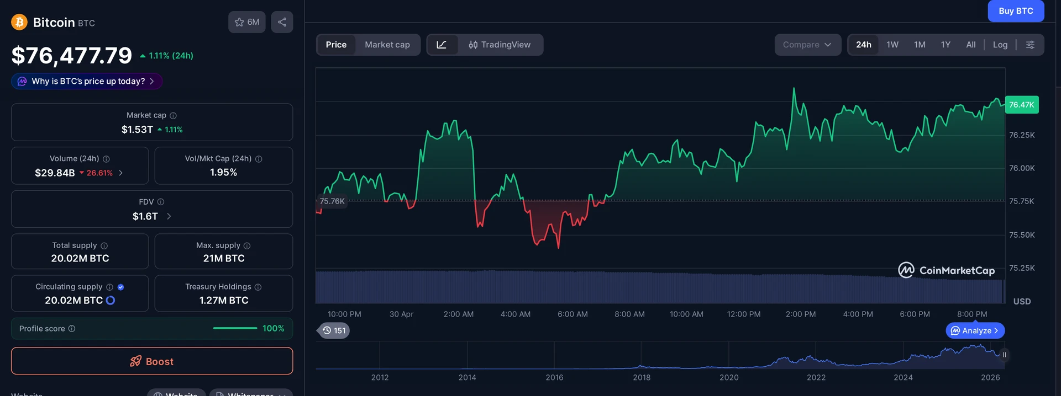Open info icon next to Market cap
1061x396 pixels.
coord(173,115)
